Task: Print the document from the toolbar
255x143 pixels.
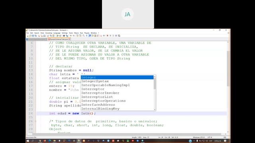Action: coord(44,36)
